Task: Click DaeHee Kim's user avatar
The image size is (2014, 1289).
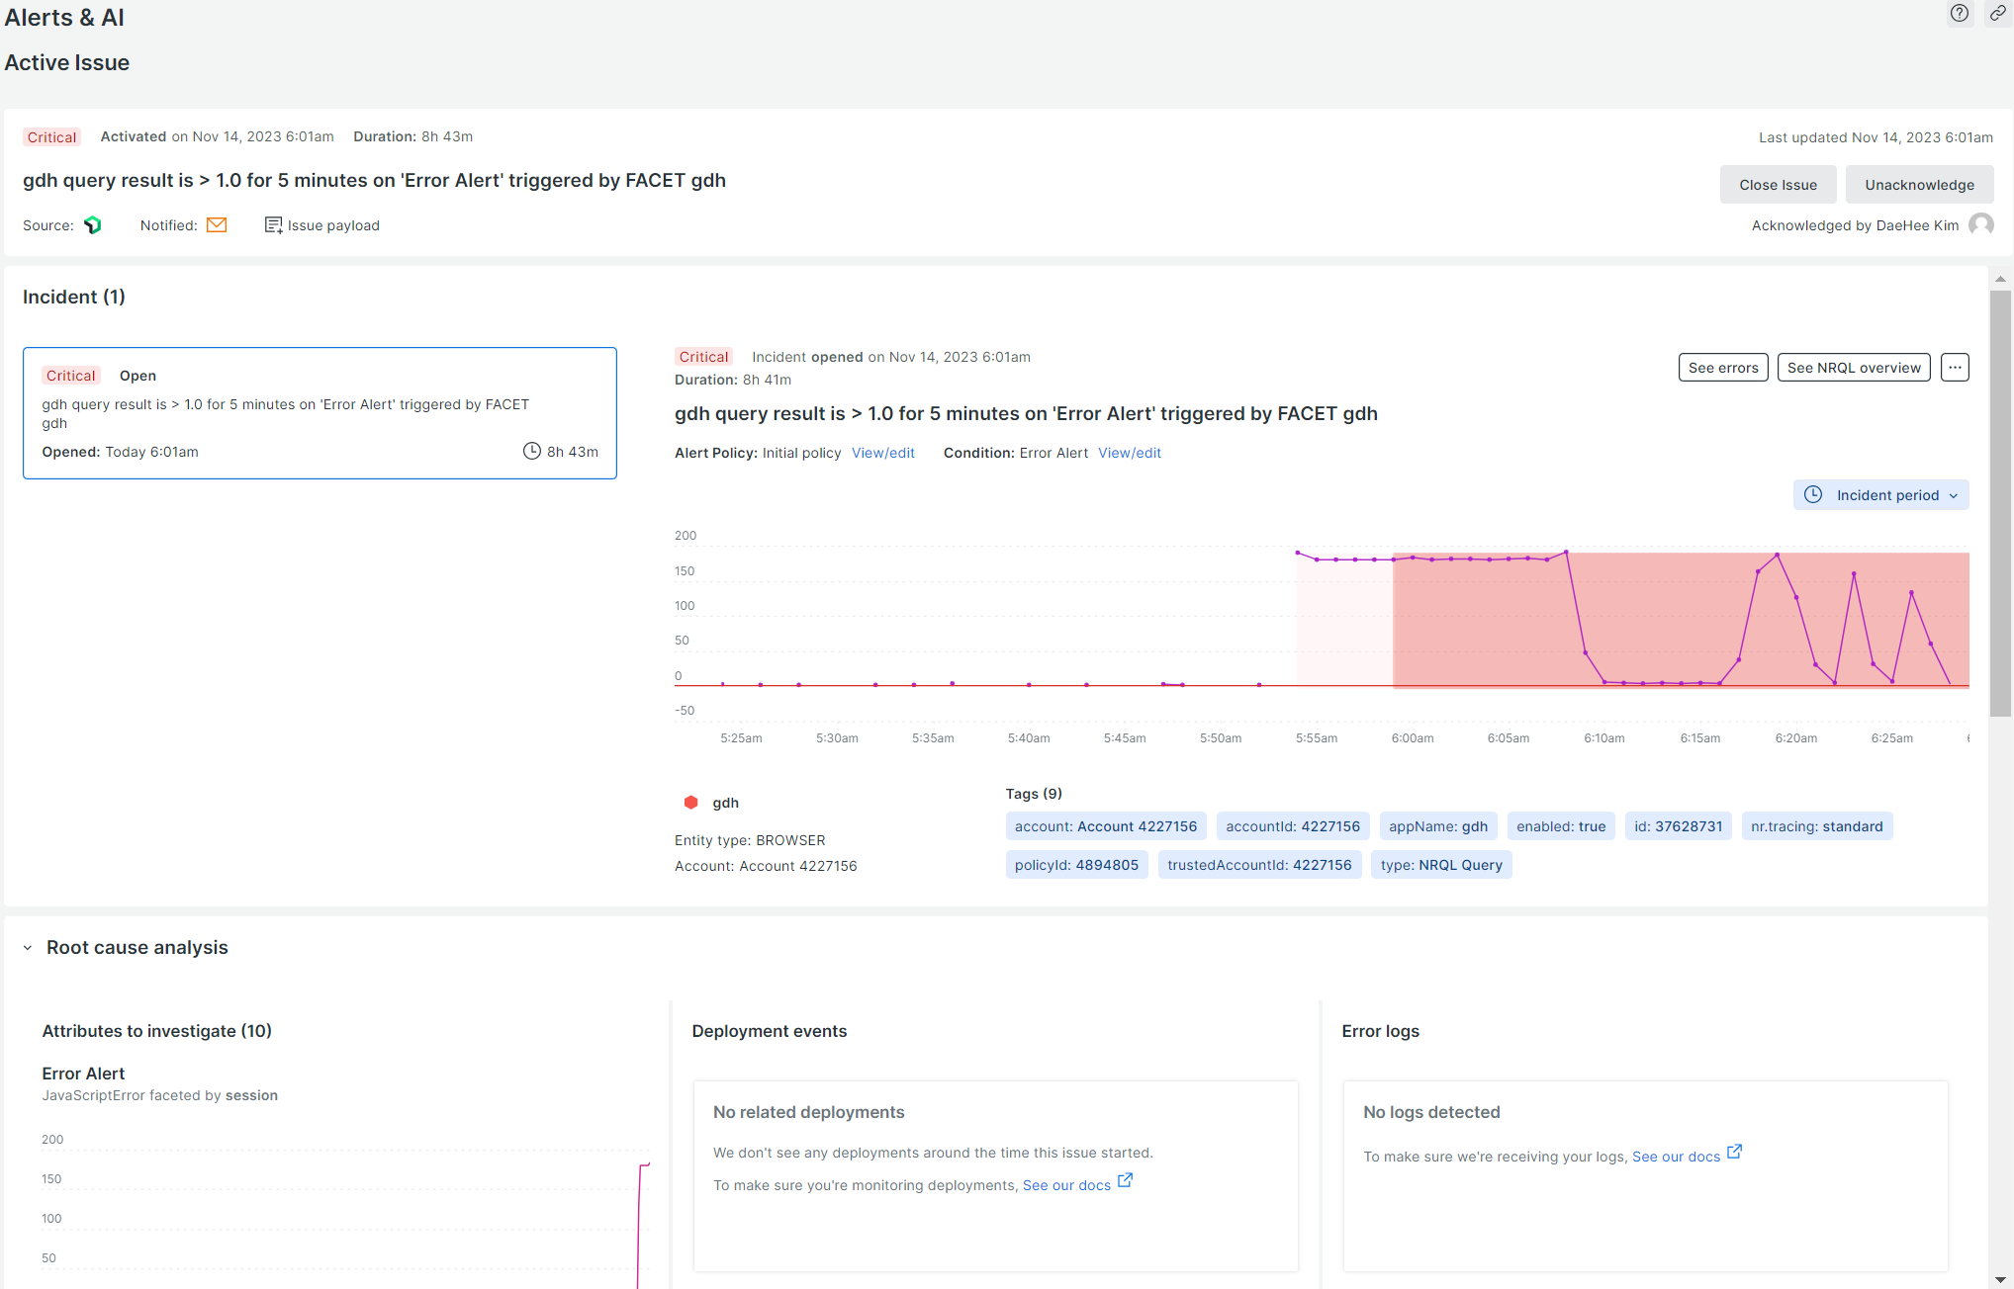Action: coord(1980,224)
